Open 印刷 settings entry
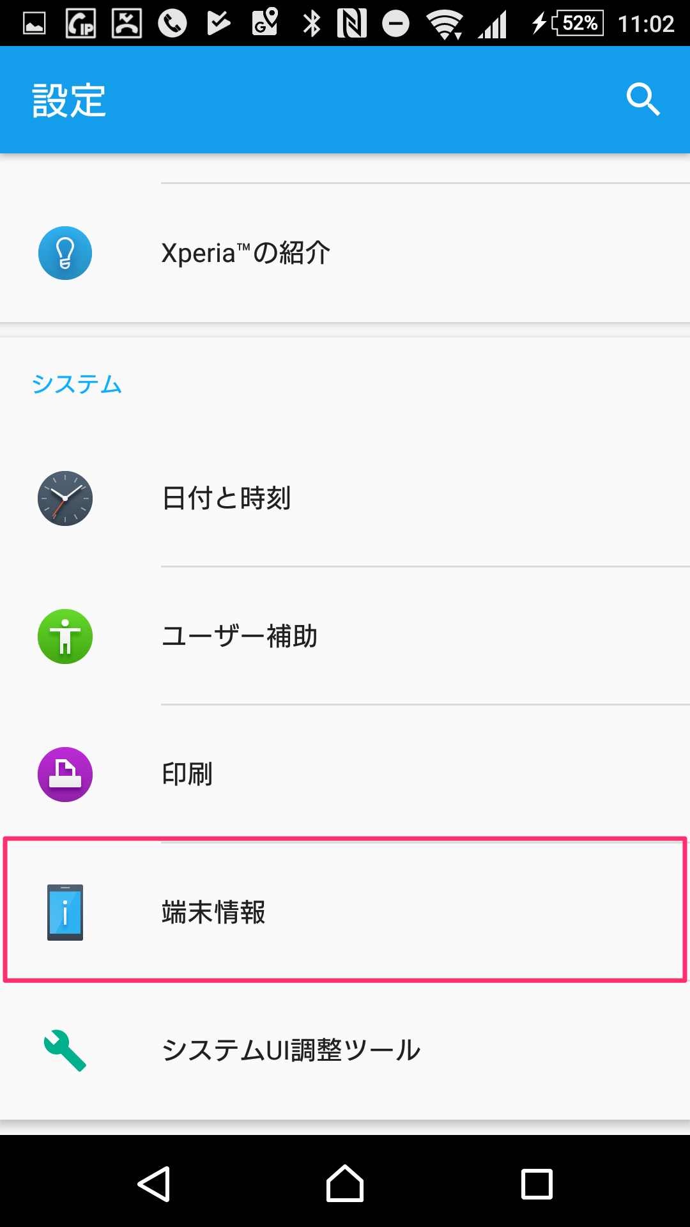The height and width of the screenshot is (1227, 690). coord(187,775)
